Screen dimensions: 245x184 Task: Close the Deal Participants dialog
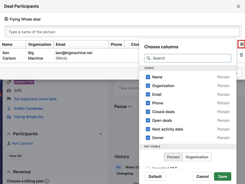238,6
